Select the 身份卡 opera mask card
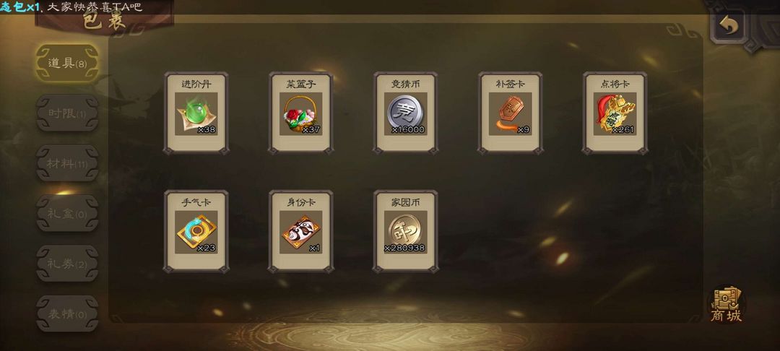Viewport: 780px width, 351px height. pyautogui.click(x=300, y=232)
